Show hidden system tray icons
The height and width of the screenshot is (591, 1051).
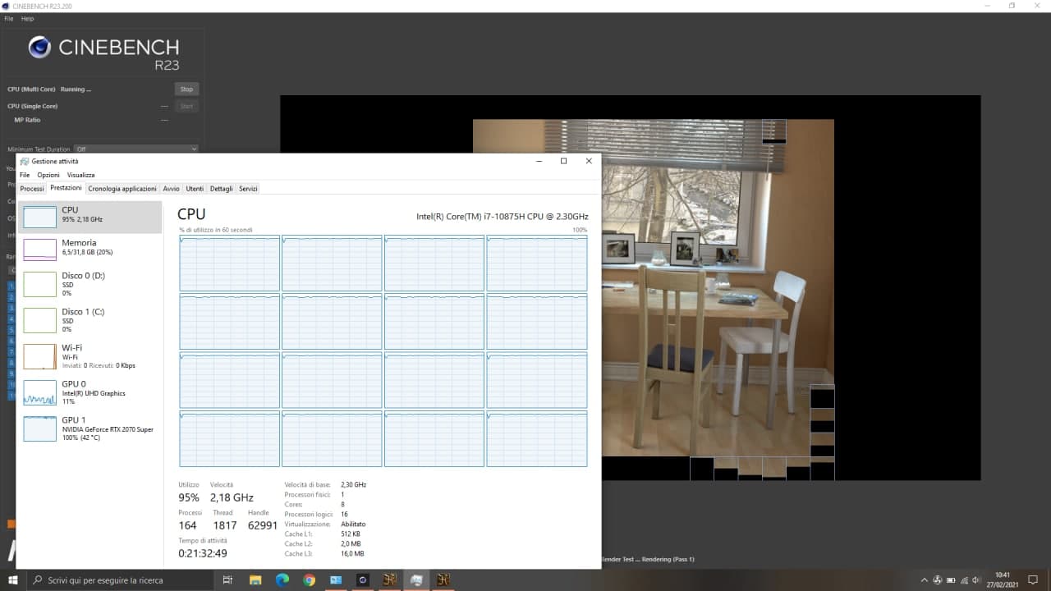925,580
